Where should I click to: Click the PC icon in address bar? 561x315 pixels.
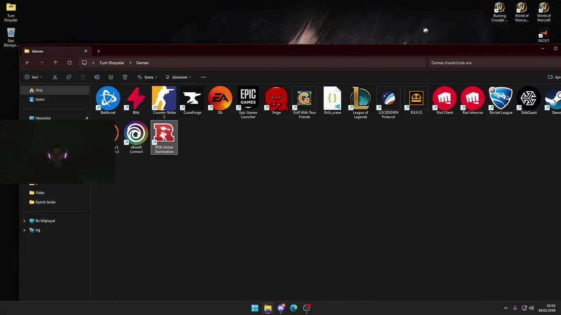tap(84, 63)
